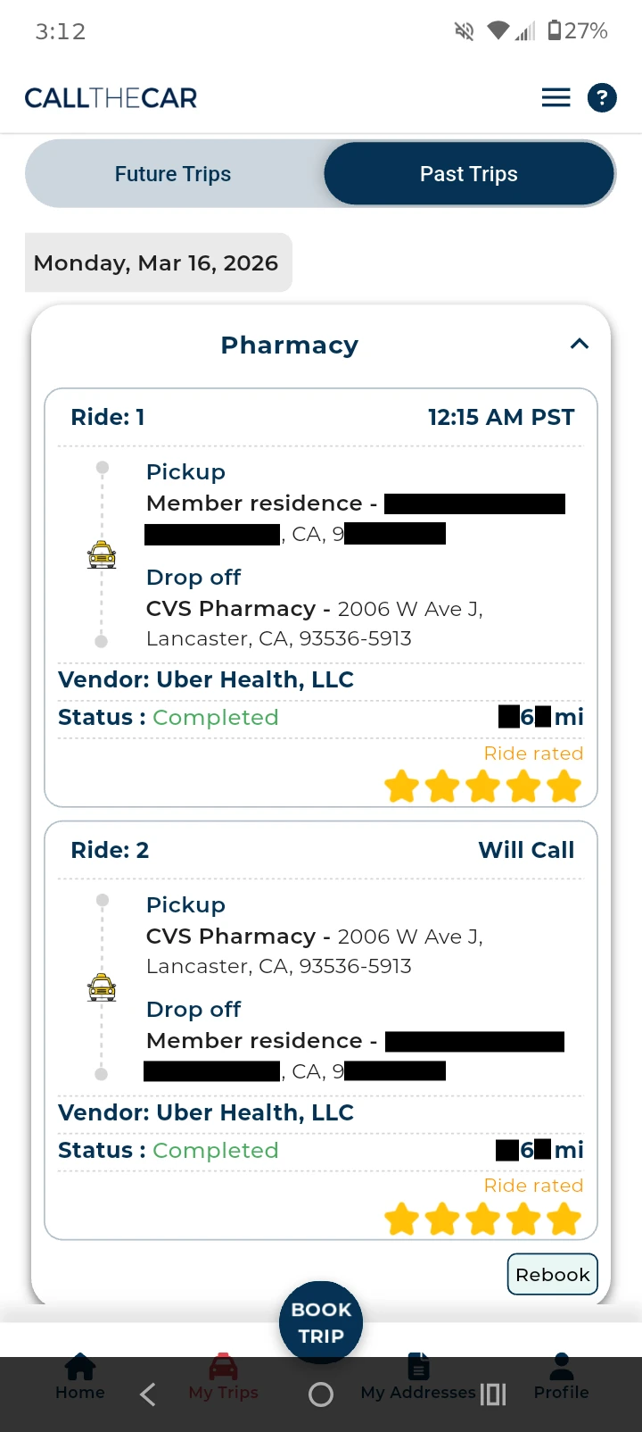The width and height of the screenshot is (642, 1432).
Task: Tap the Monday, Mar 16, 2026 date label
Action: pyautogui.click(x=157, y=262)
